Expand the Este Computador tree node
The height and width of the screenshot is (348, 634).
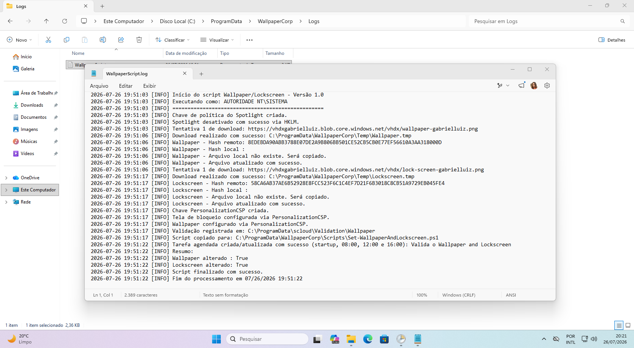(x=6, y=190)
